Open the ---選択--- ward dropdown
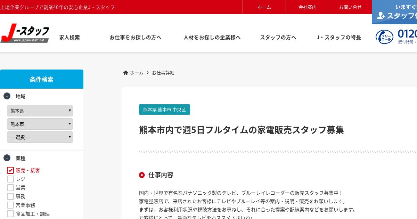Image resolution: width=417 pixels, height=219 pixels. point(40,137)
